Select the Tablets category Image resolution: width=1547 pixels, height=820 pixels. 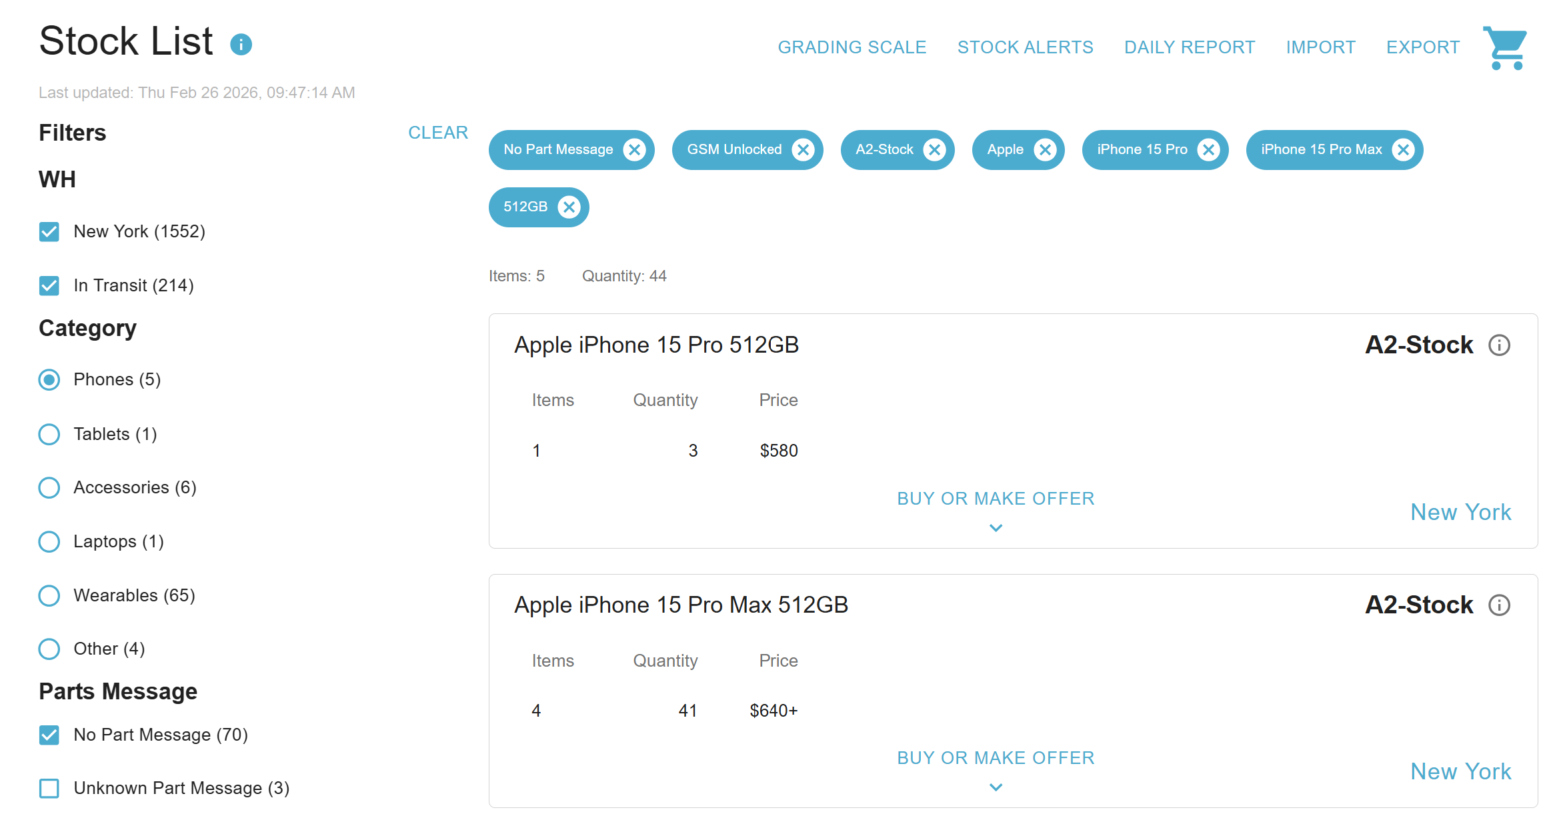coord(49,435)
